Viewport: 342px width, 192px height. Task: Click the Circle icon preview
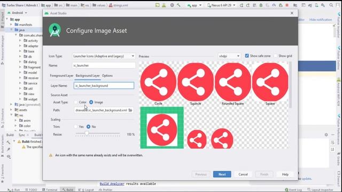point(158,82)
